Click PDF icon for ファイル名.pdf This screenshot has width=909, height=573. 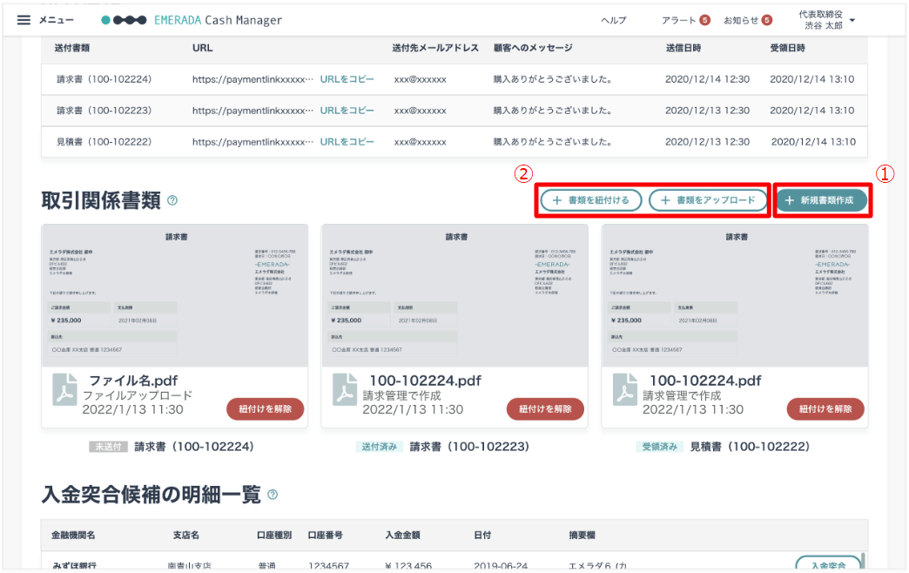[64, 389]
